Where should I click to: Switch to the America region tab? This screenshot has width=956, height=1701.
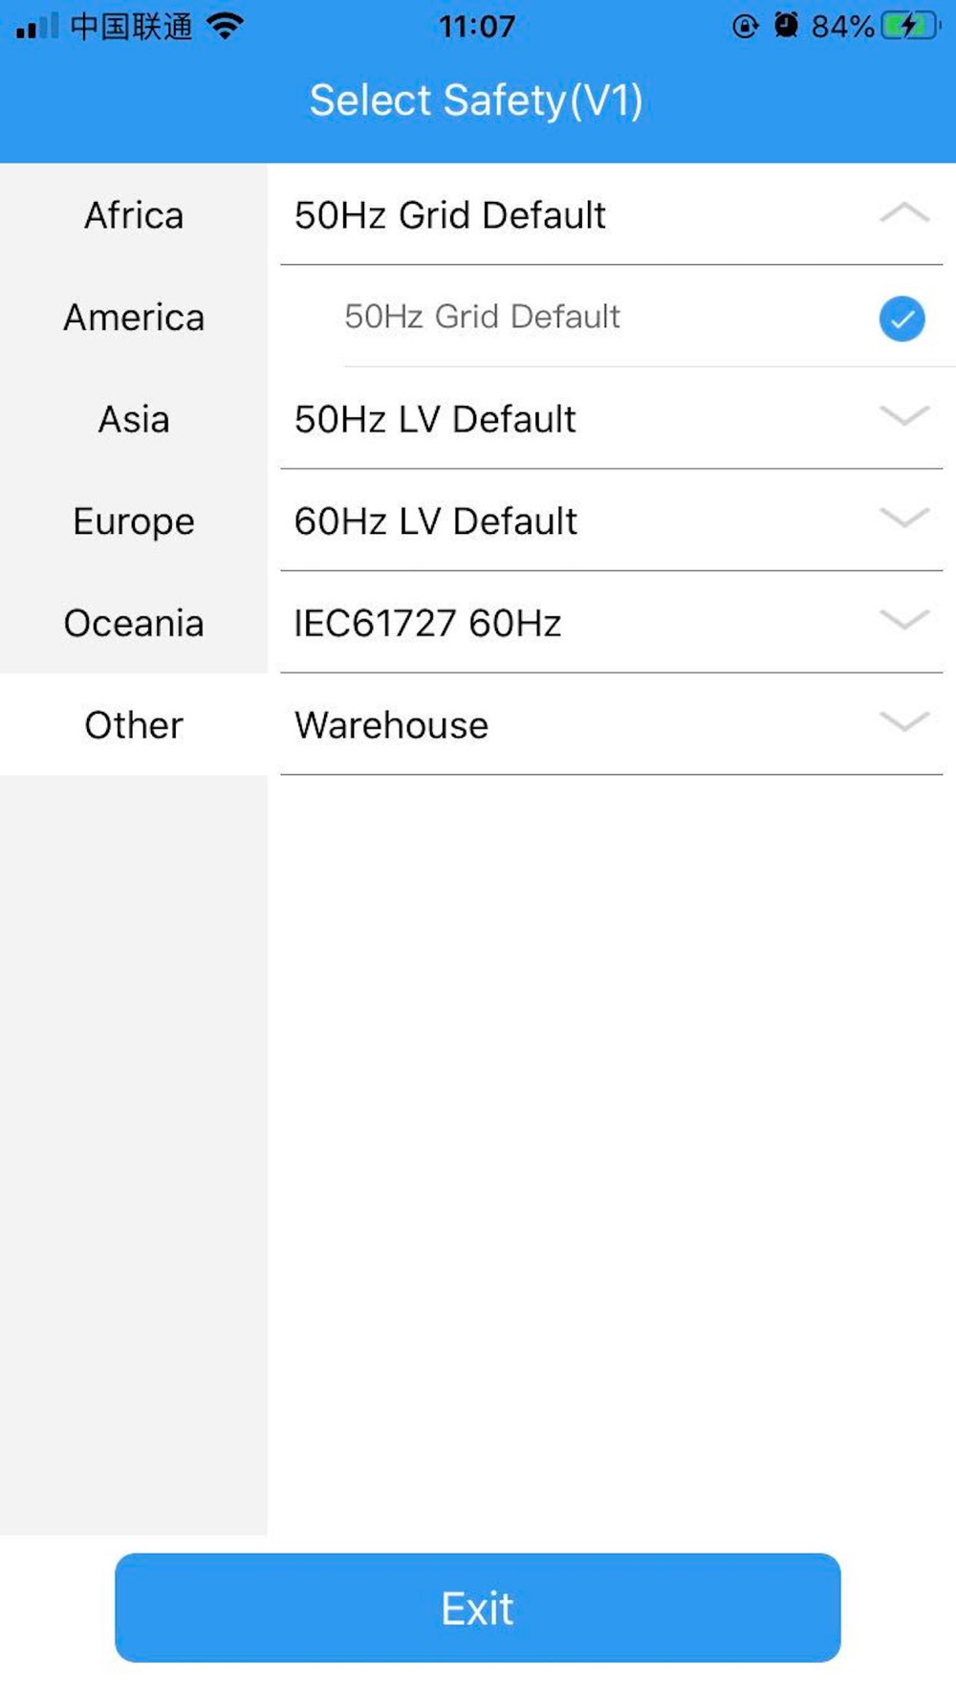click(134, 318)
